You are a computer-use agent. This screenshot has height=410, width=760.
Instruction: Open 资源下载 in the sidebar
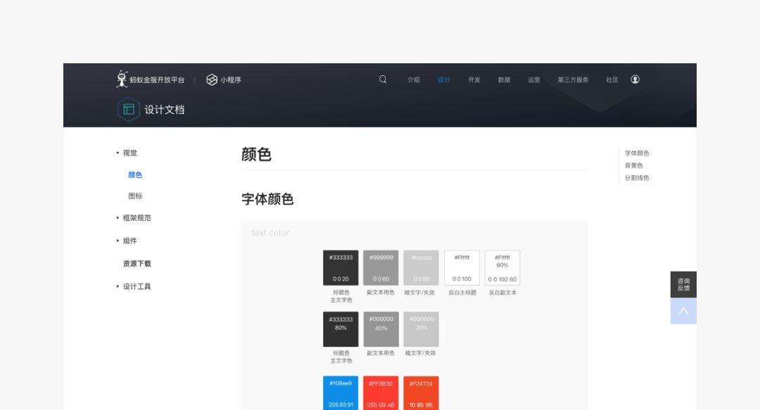tap(137, 264)
